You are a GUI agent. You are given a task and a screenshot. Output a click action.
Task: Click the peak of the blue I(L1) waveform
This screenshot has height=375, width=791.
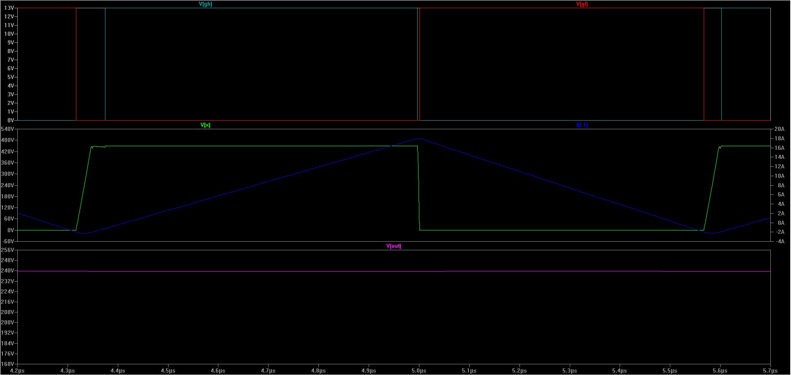tap(419, 139)
